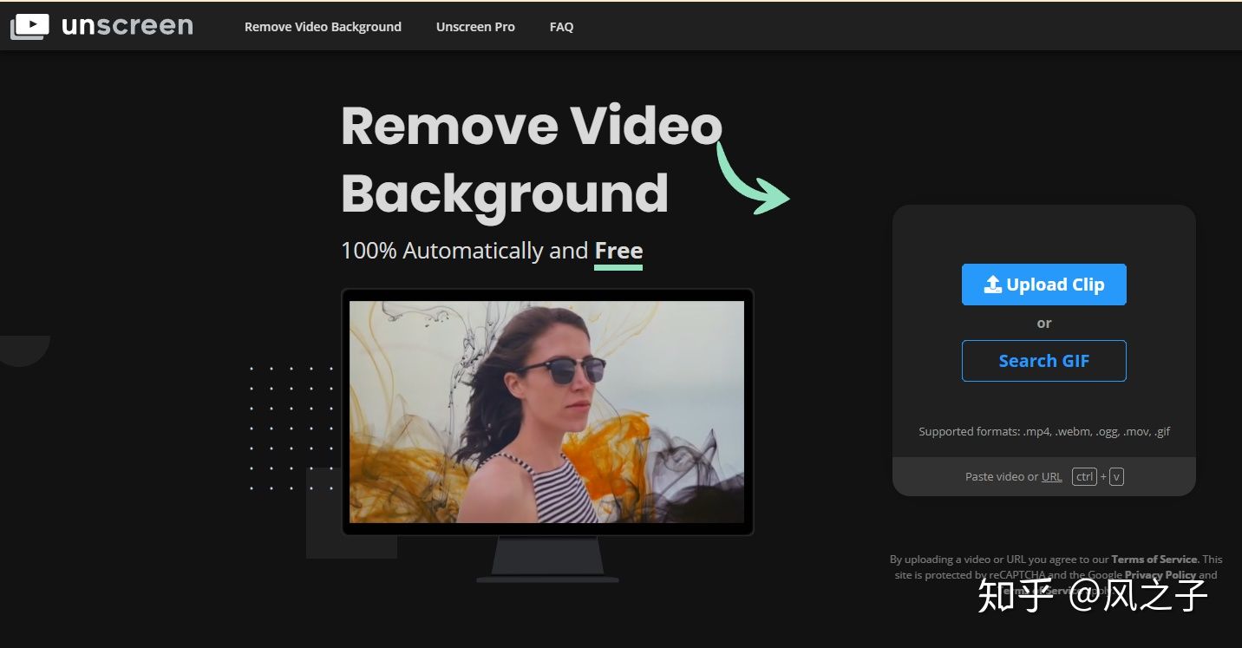Image resolution: width=1242 pixels, height=648 pixels.
Task: Open the first Terms of Service link
Action: [x=1154, y=560]
